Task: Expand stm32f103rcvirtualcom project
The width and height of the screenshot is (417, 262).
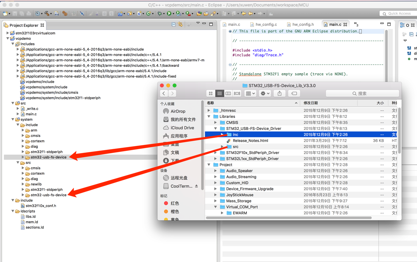Action: [7, 33]
